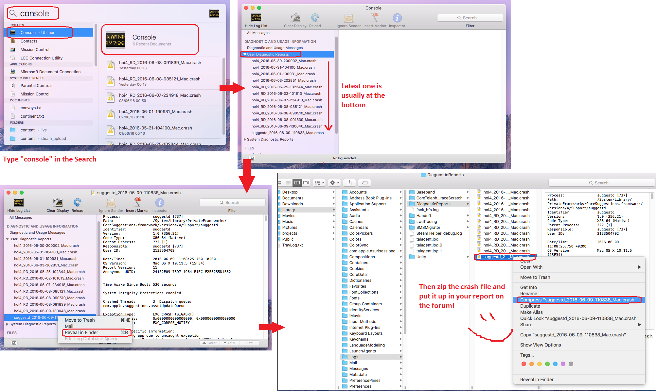
Task: Click the Edit Tags icon in Finder toolbar
Action: coord(364,183)
